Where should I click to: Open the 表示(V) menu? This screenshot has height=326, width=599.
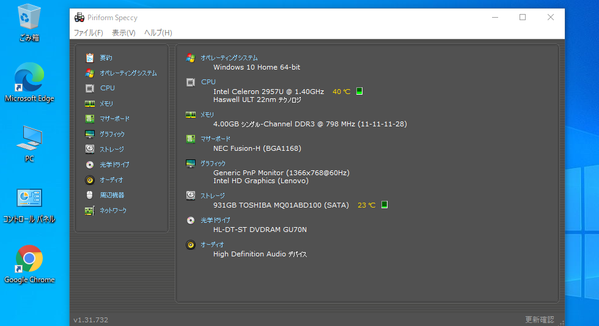click(123, 33)
